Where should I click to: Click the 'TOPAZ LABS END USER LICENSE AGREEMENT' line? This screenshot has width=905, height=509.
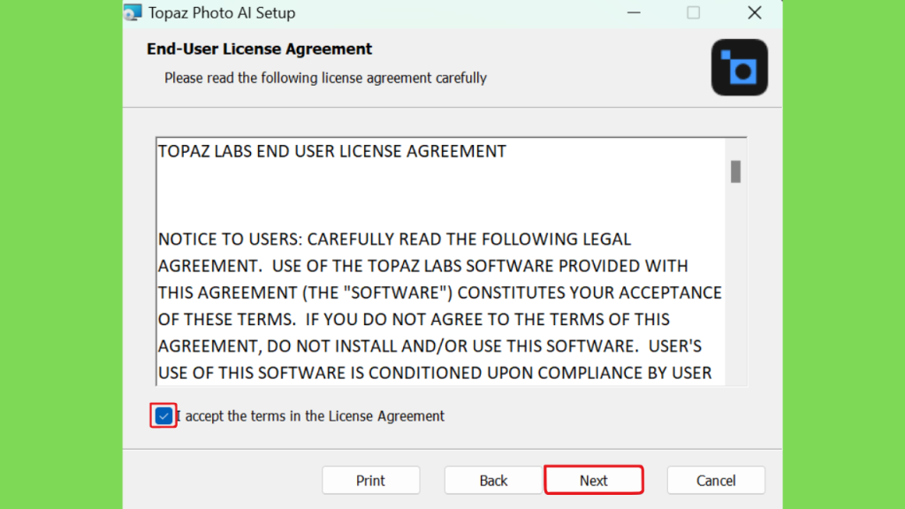332,151
